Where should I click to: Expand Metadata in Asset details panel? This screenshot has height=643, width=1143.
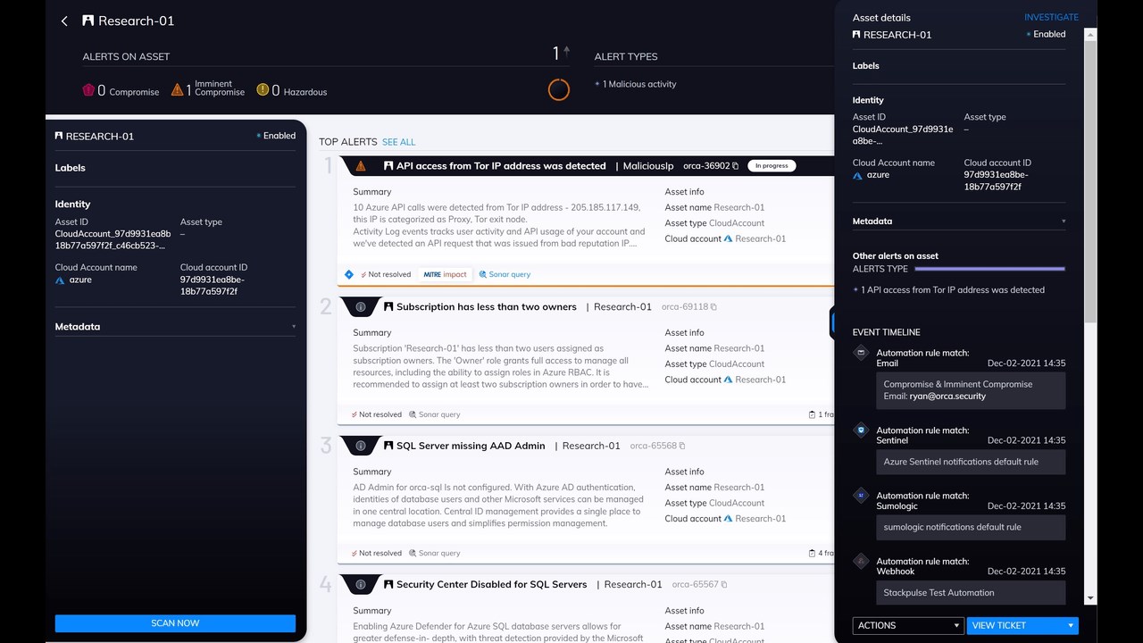coord(959,221)
